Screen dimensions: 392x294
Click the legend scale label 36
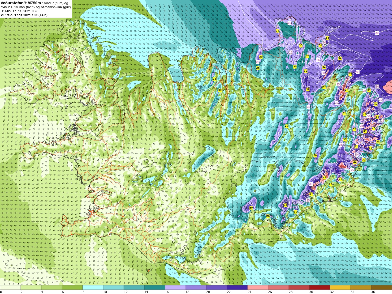click(373, 292)
